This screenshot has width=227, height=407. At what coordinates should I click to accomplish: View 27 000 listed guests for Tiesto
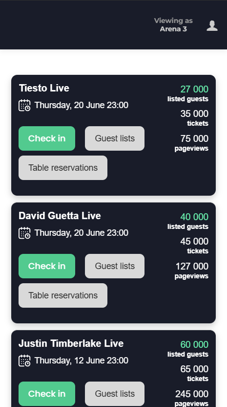[x=188, y=93]
